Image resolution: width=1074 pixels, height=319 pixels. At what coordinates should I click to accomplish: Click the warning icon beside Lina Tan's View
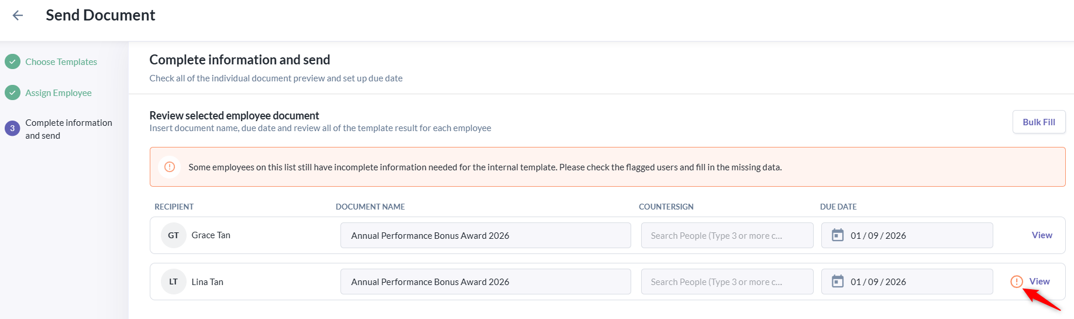pyautogui.click(x=1017, y=282)
